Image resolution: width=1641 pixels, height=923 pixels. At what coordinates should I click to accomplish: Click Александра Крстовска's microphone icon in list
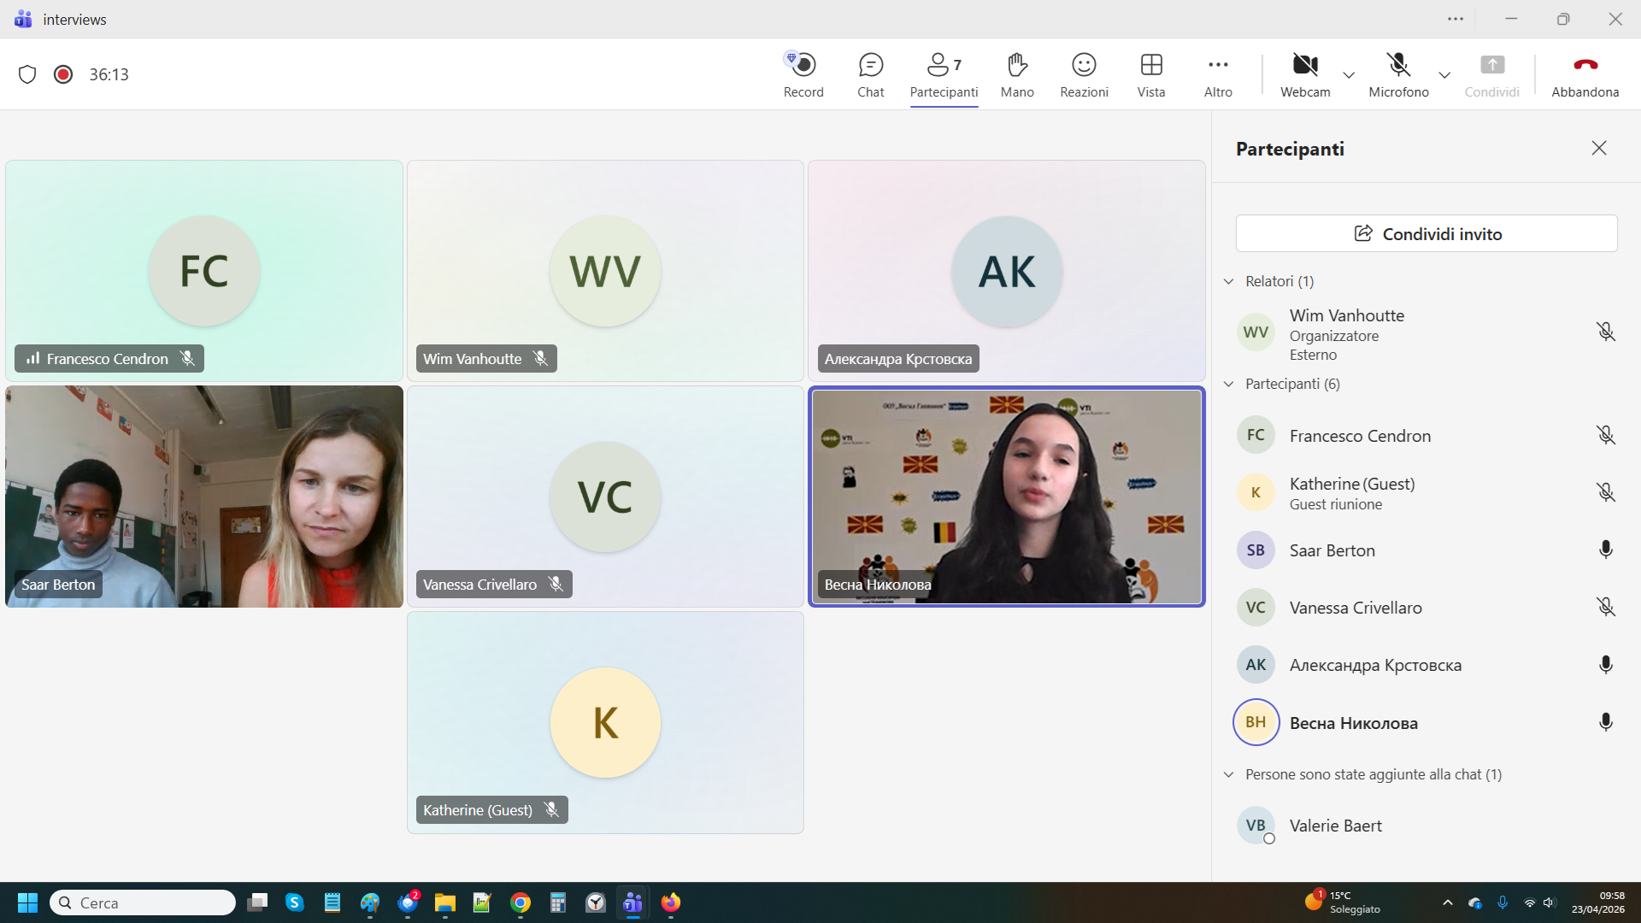[x=1606, y=665]
